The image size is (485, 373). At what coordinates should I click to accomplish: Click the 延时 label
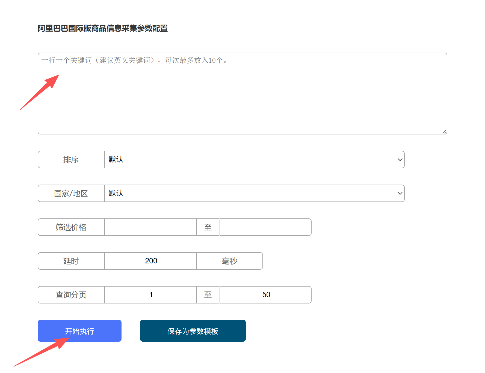[71, 261]
